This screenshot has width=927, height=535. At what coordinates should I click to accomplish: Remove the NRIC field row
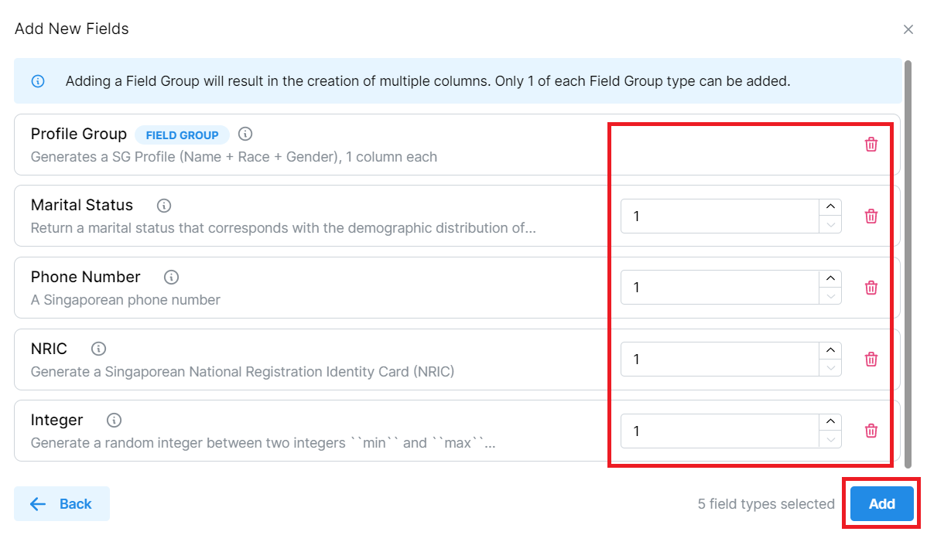871,360
